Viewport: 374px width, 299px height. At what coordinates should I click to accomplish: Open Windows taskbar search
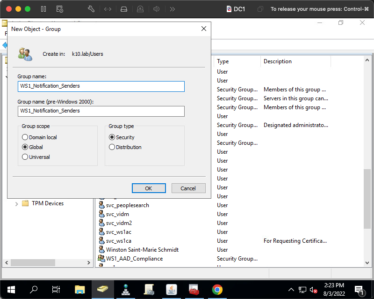click(34, 290)
